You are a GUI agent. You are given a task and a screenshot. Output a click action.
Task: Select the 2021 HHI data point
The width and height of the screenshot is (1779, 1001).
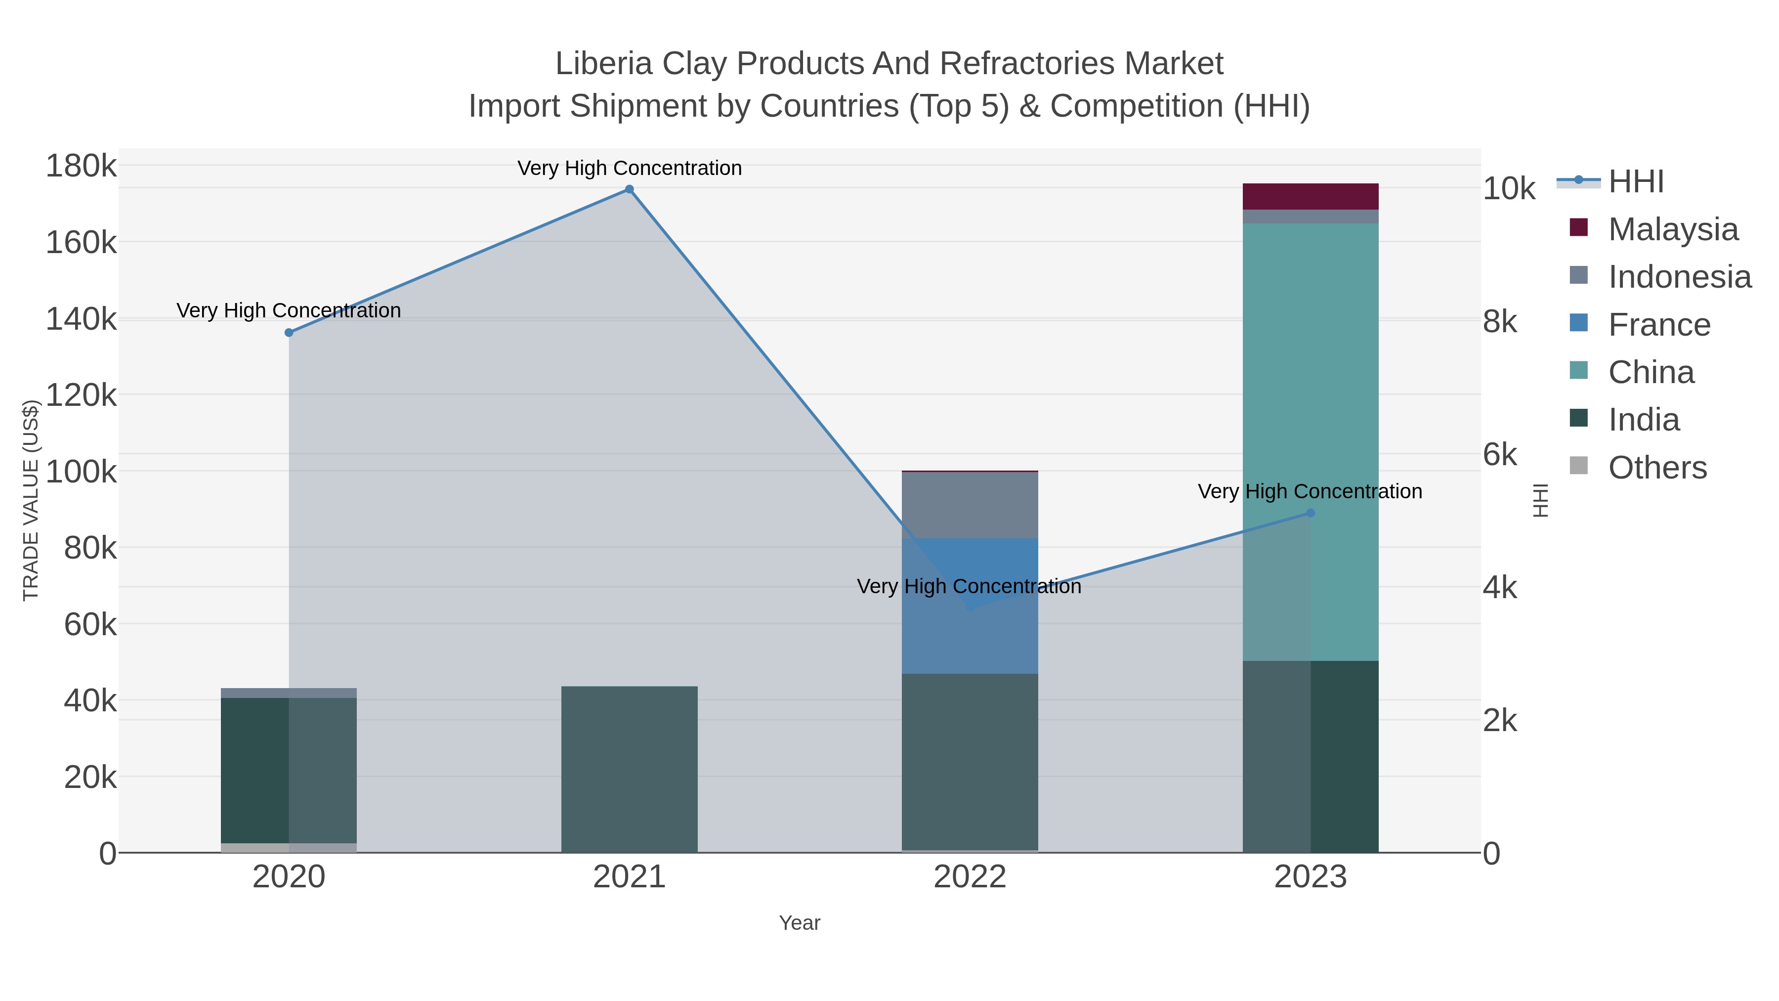(x=629, y=189)
